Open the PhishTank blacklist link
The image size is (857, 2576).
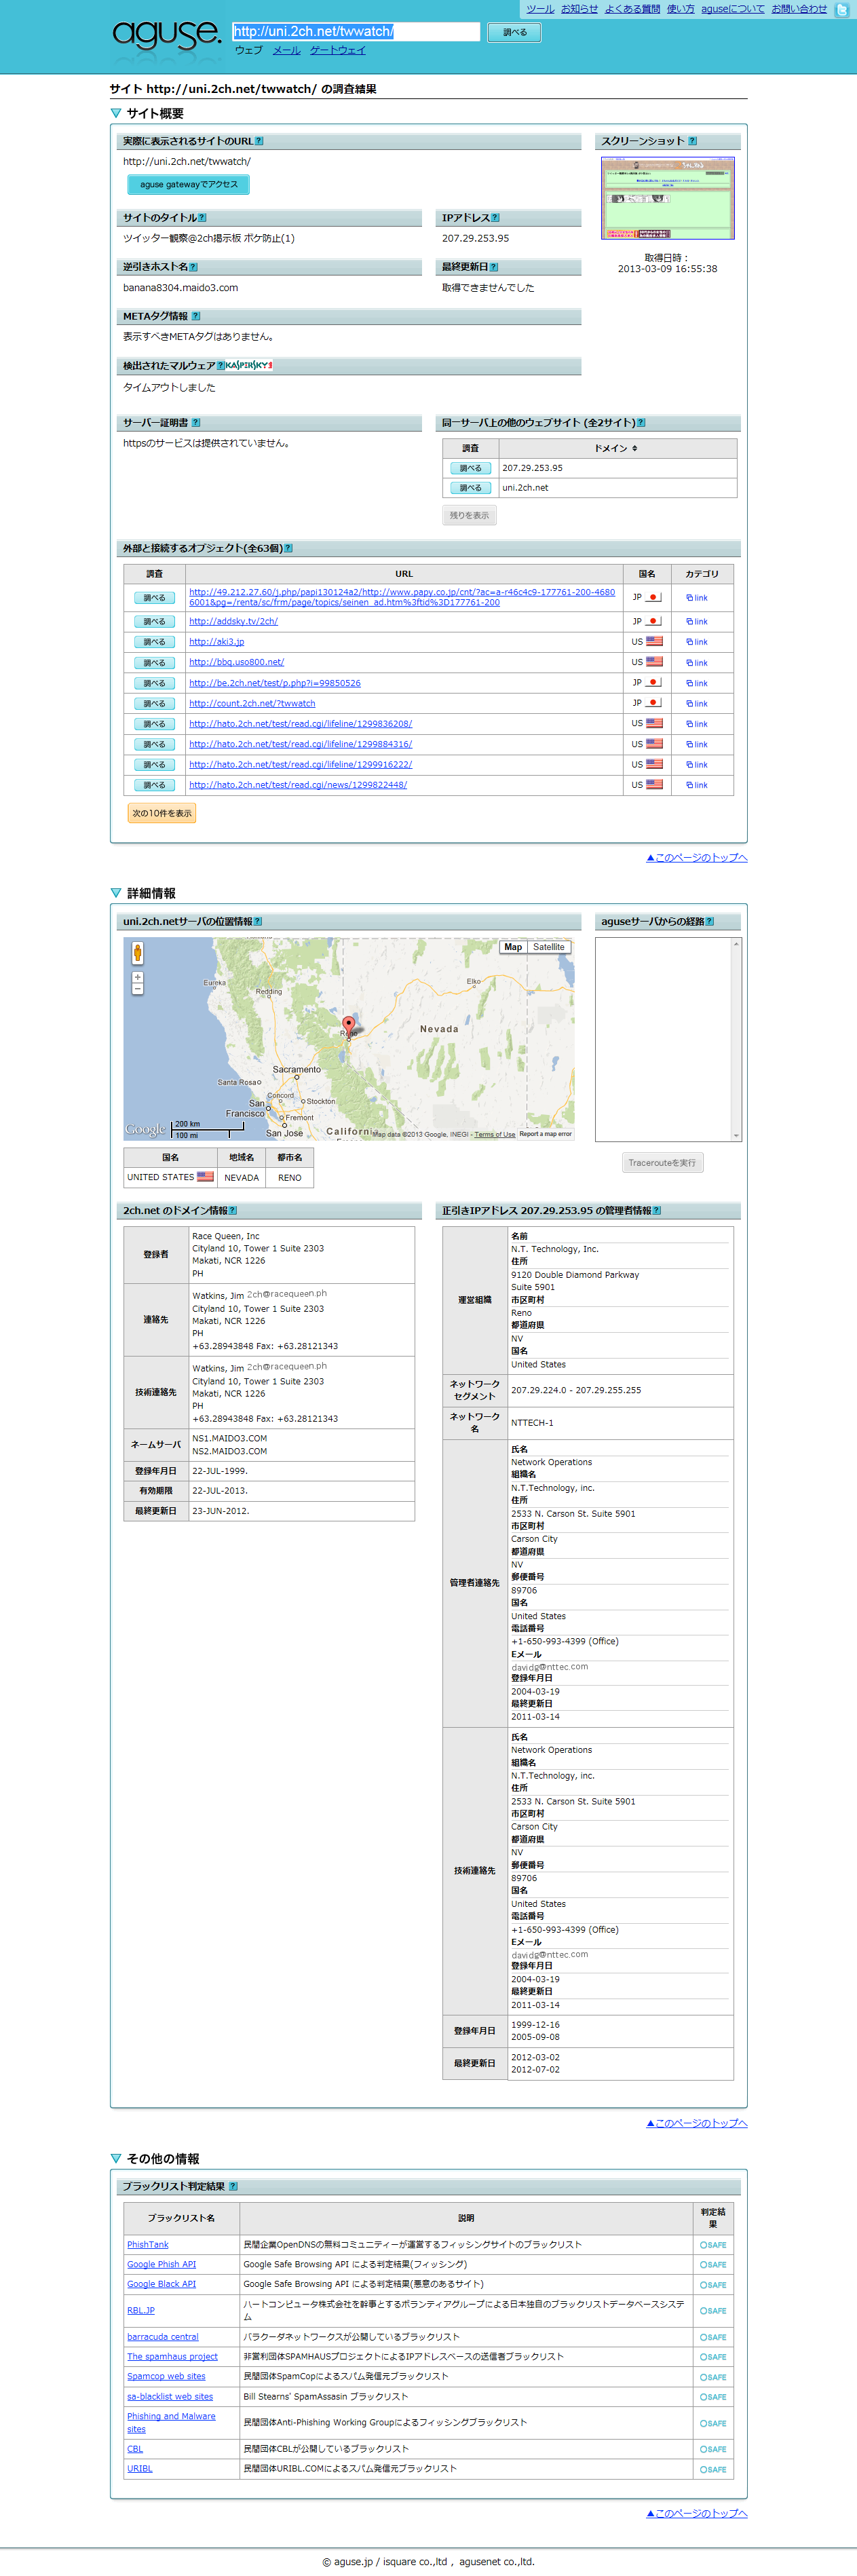point(148,2245)
